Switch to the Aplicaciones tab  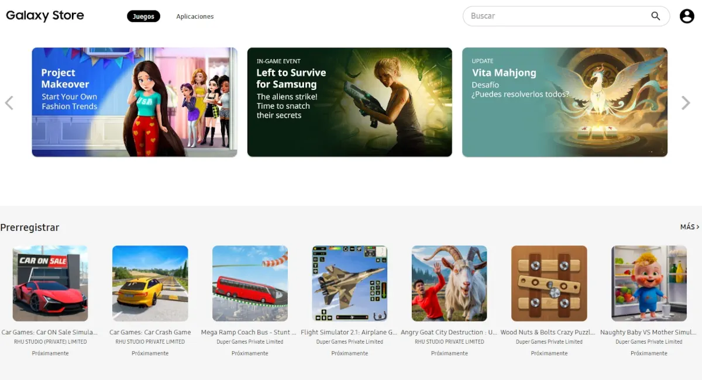point(195,16)
